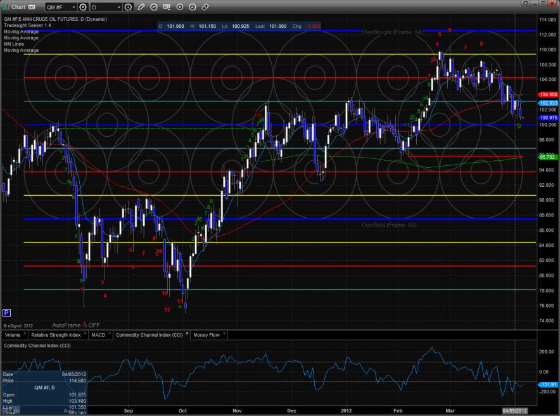Switch to the Relative Strength Index tab
Viewport: 560px width, 416px height.
(56, 334)
